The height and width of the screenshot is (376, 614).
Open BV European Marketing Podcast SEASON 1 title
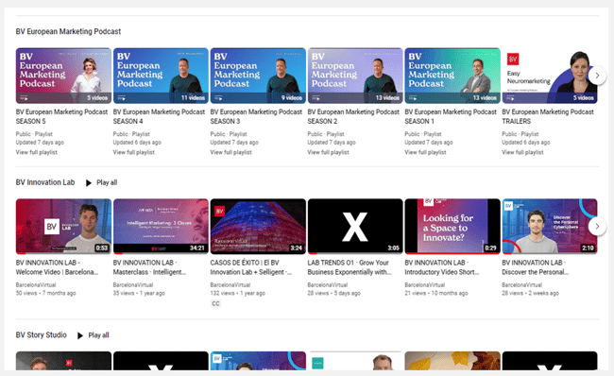pos(451,117)
